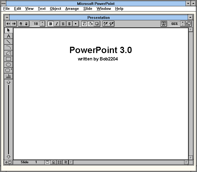Open the View menu
This screenshot has height=172, width=197.
pos(29,8)
